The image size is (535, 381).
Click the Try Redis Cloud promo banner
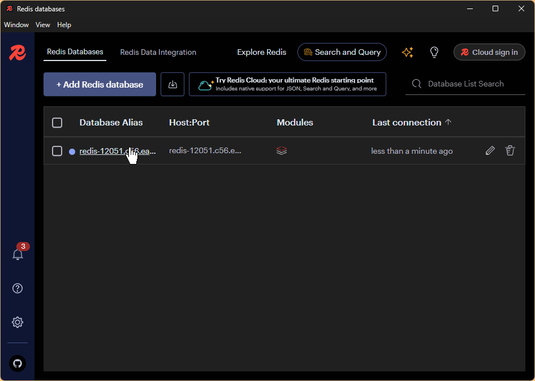click(x=287, y=84)
